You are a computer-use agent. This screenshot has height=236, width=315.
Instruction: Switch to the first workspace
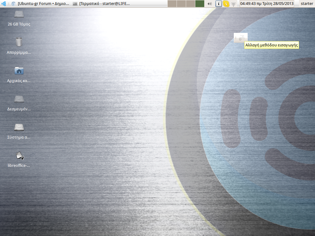click(x=172, y=4)
